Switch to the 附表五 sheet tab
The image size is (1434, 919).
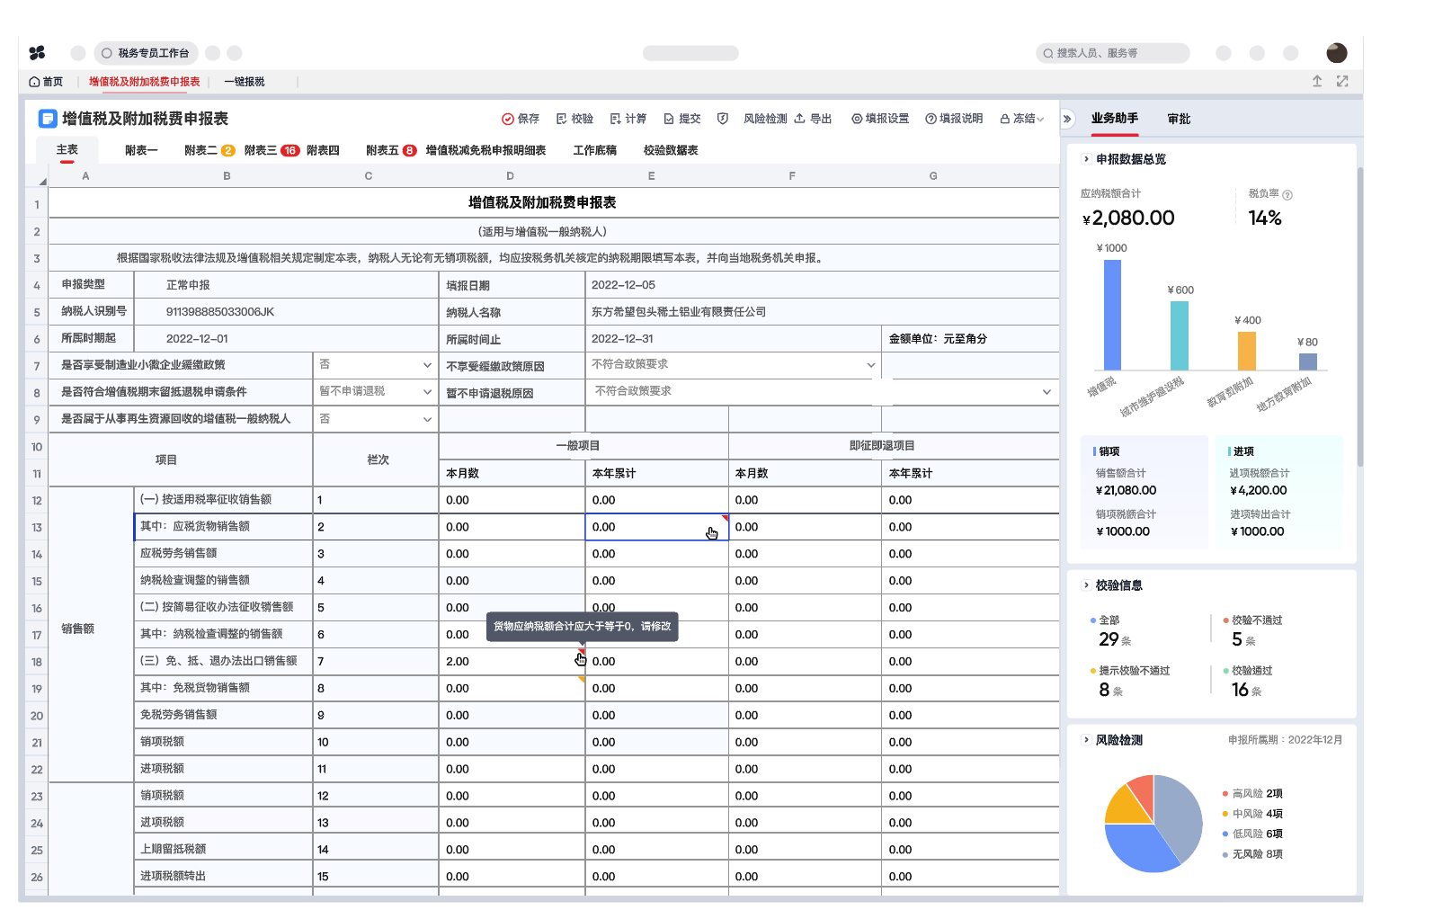391,151
